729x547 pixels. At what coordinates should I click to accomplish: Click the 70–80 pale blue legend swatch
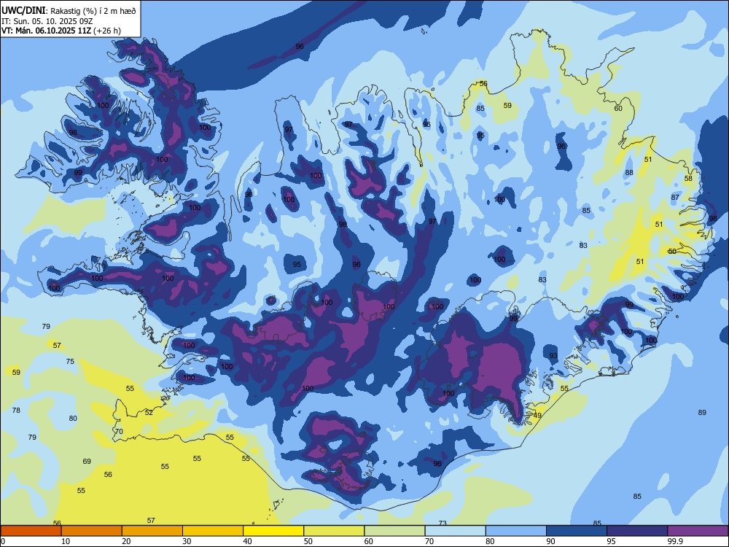point(455,531)
